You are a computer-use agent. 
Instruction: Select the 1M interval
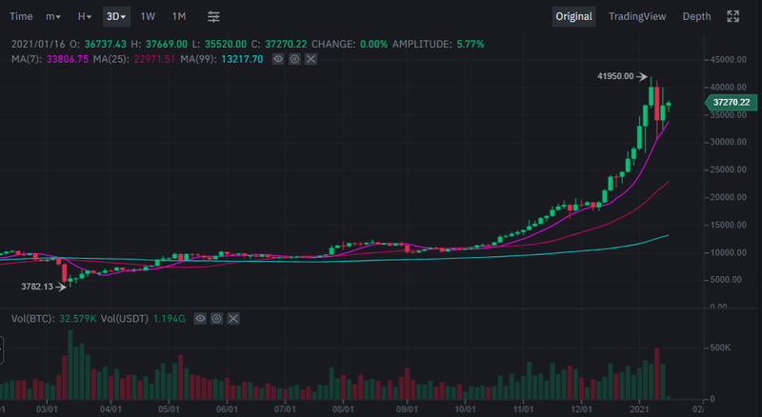pos(179,16)
